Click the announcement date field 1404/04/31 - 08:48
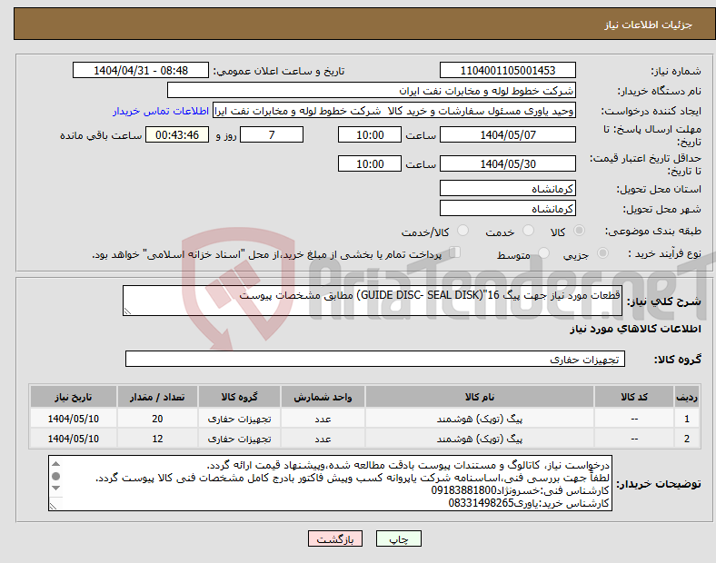 141,71
